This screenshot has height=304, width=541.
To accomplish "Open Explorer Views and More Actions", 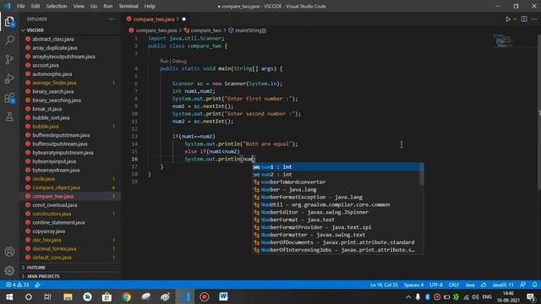I will pyautogui.click(x=112, y=19).
